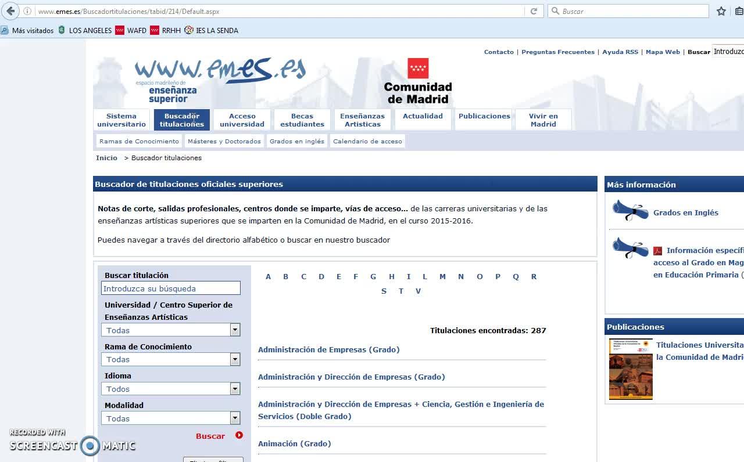The height and width of the screenshot is (462, 744).
Task: Open Administración y Dirección de Empresas (Grado)
Action: point(352,377)
